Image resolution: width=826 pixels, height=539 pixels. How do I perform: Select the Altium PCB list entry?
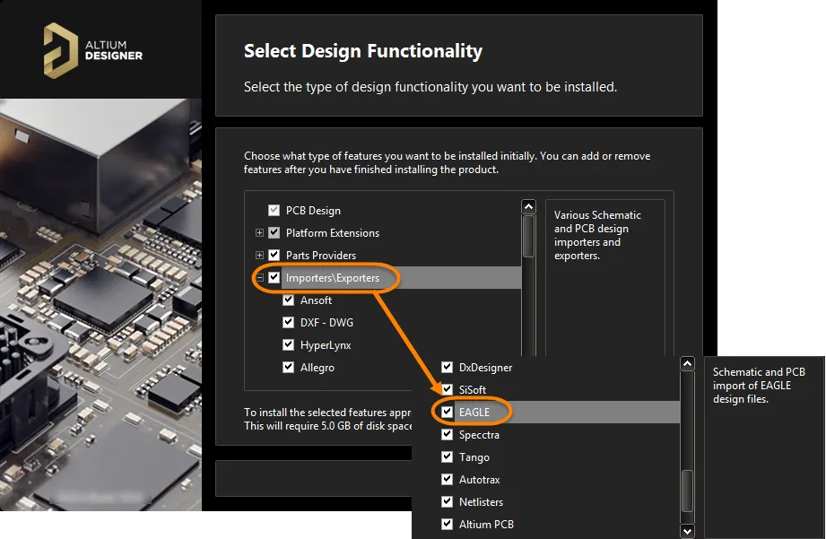pos(486,525)
